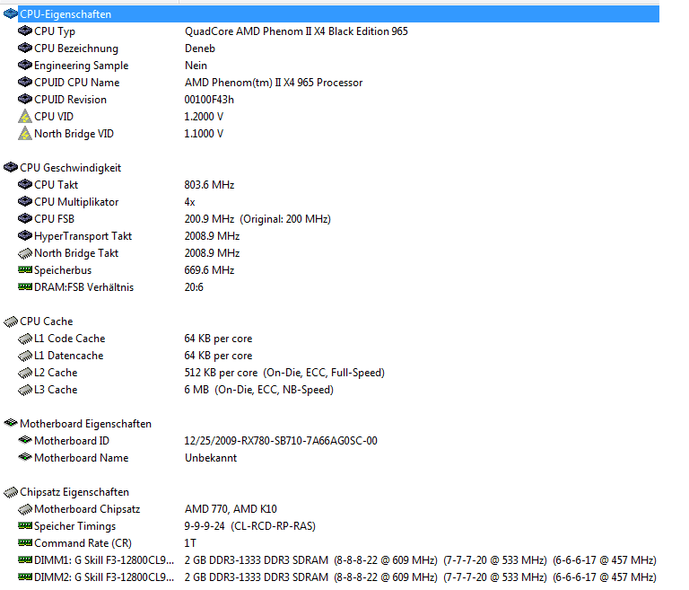Screen dimensions: 689x590
Task: Click the DIMM1 G Skill memory icon
Action: tap(25, 560)
